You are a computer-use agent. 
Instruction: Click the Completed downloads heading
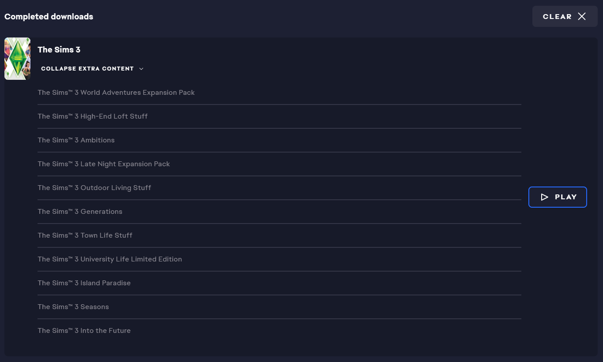tap(49, 17)
